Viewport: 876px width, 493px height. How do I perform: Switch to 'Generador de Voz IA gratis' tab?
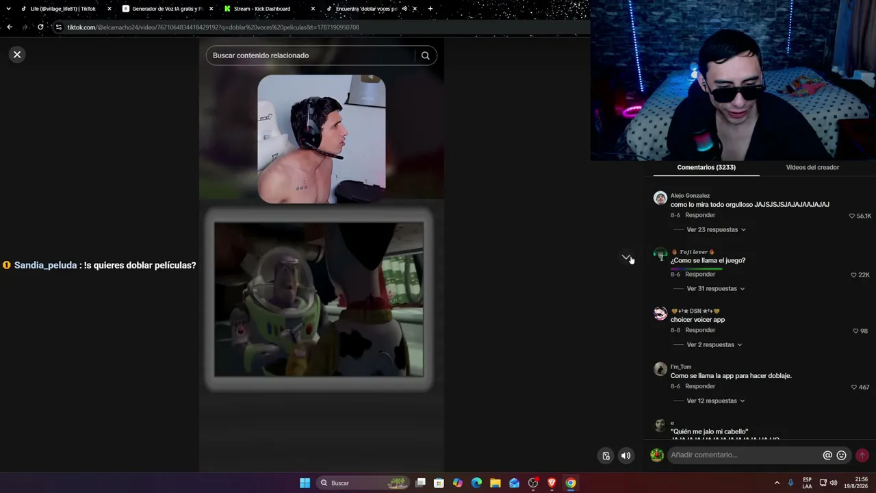[167, 9]
